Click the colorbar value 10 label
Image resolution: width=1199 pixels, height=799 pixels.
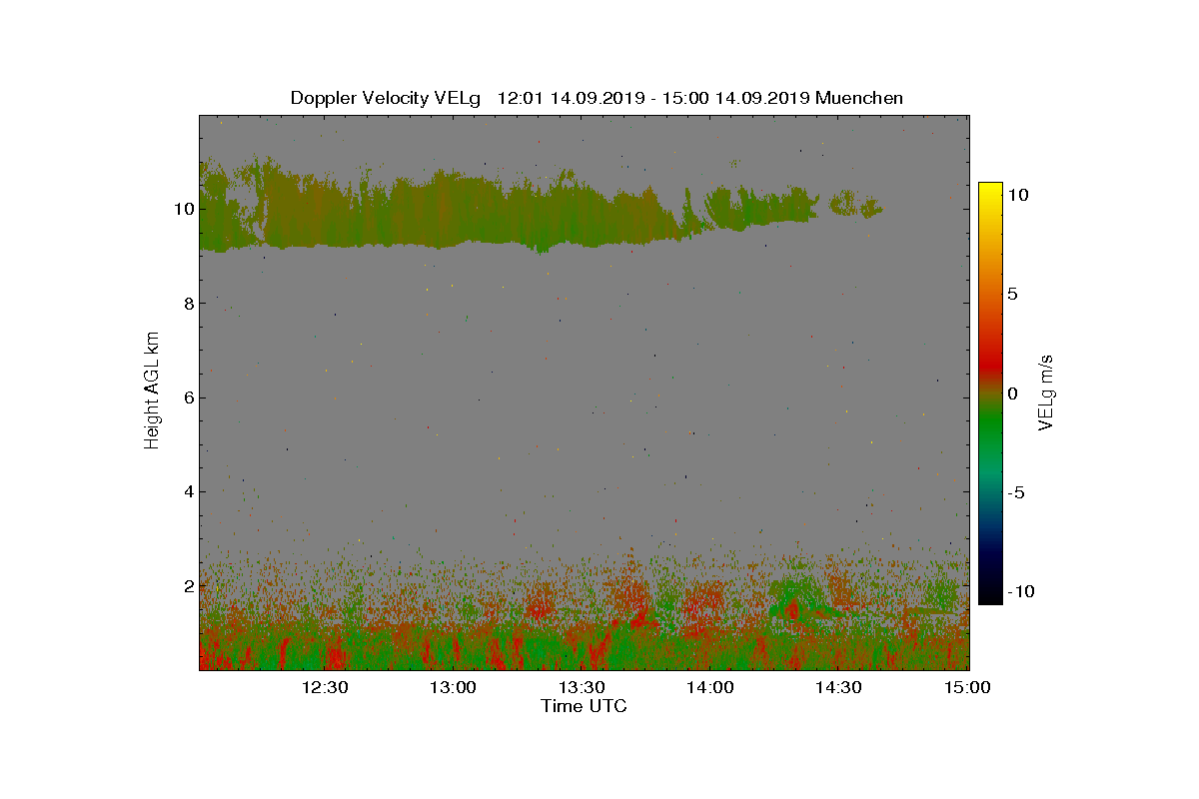[1017, 196]
